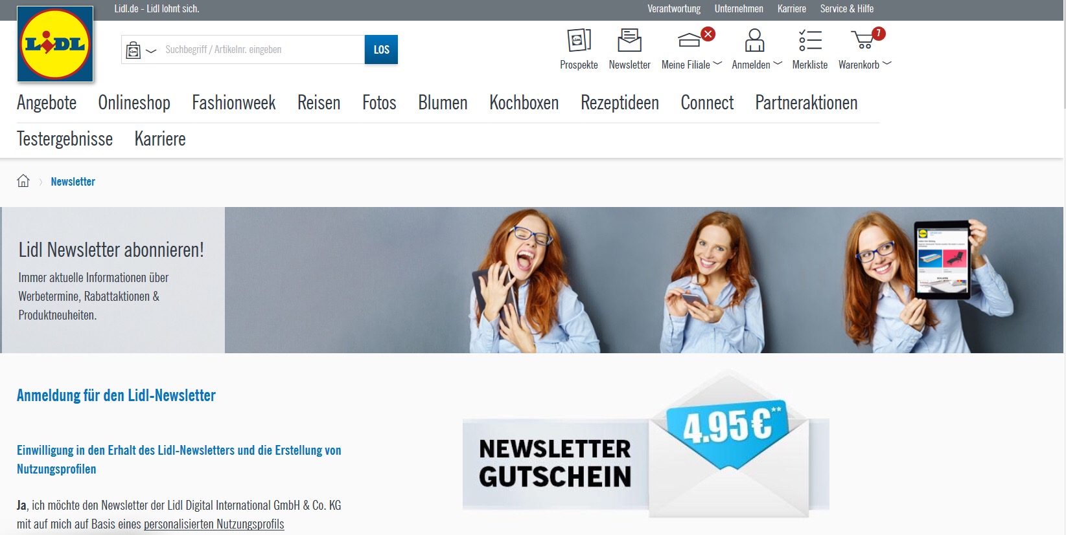Click the Lidl logo

(55, 44)
